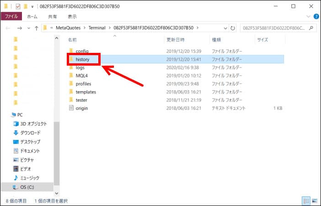The width and height of the screenshot is (321, 206).
Task: Switch to large icons view toggle
Action: (x=314, y=201)
